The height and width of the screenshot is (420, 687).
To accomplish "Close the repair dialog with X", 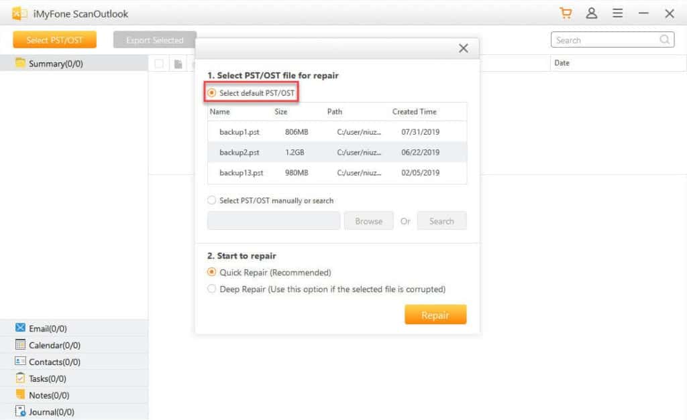I will click(x=463, y=48).
